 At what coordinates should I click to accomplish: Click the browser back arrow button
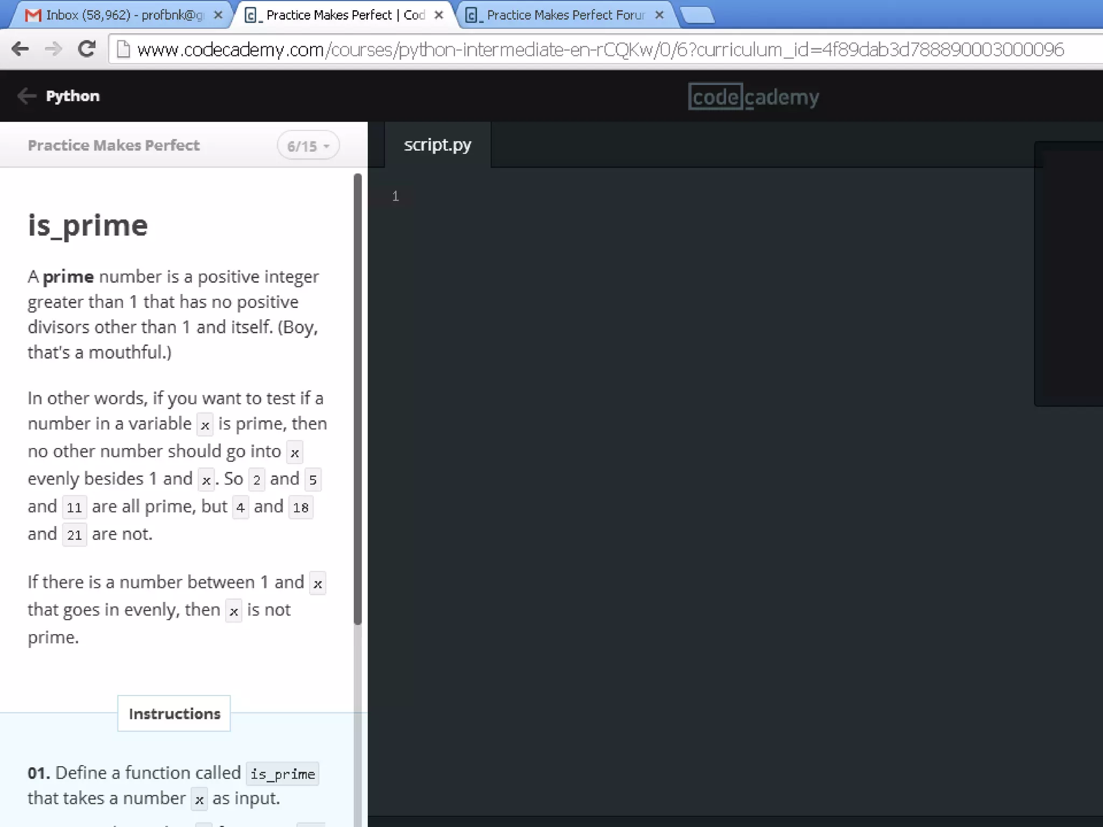click(x=20, y=49)
